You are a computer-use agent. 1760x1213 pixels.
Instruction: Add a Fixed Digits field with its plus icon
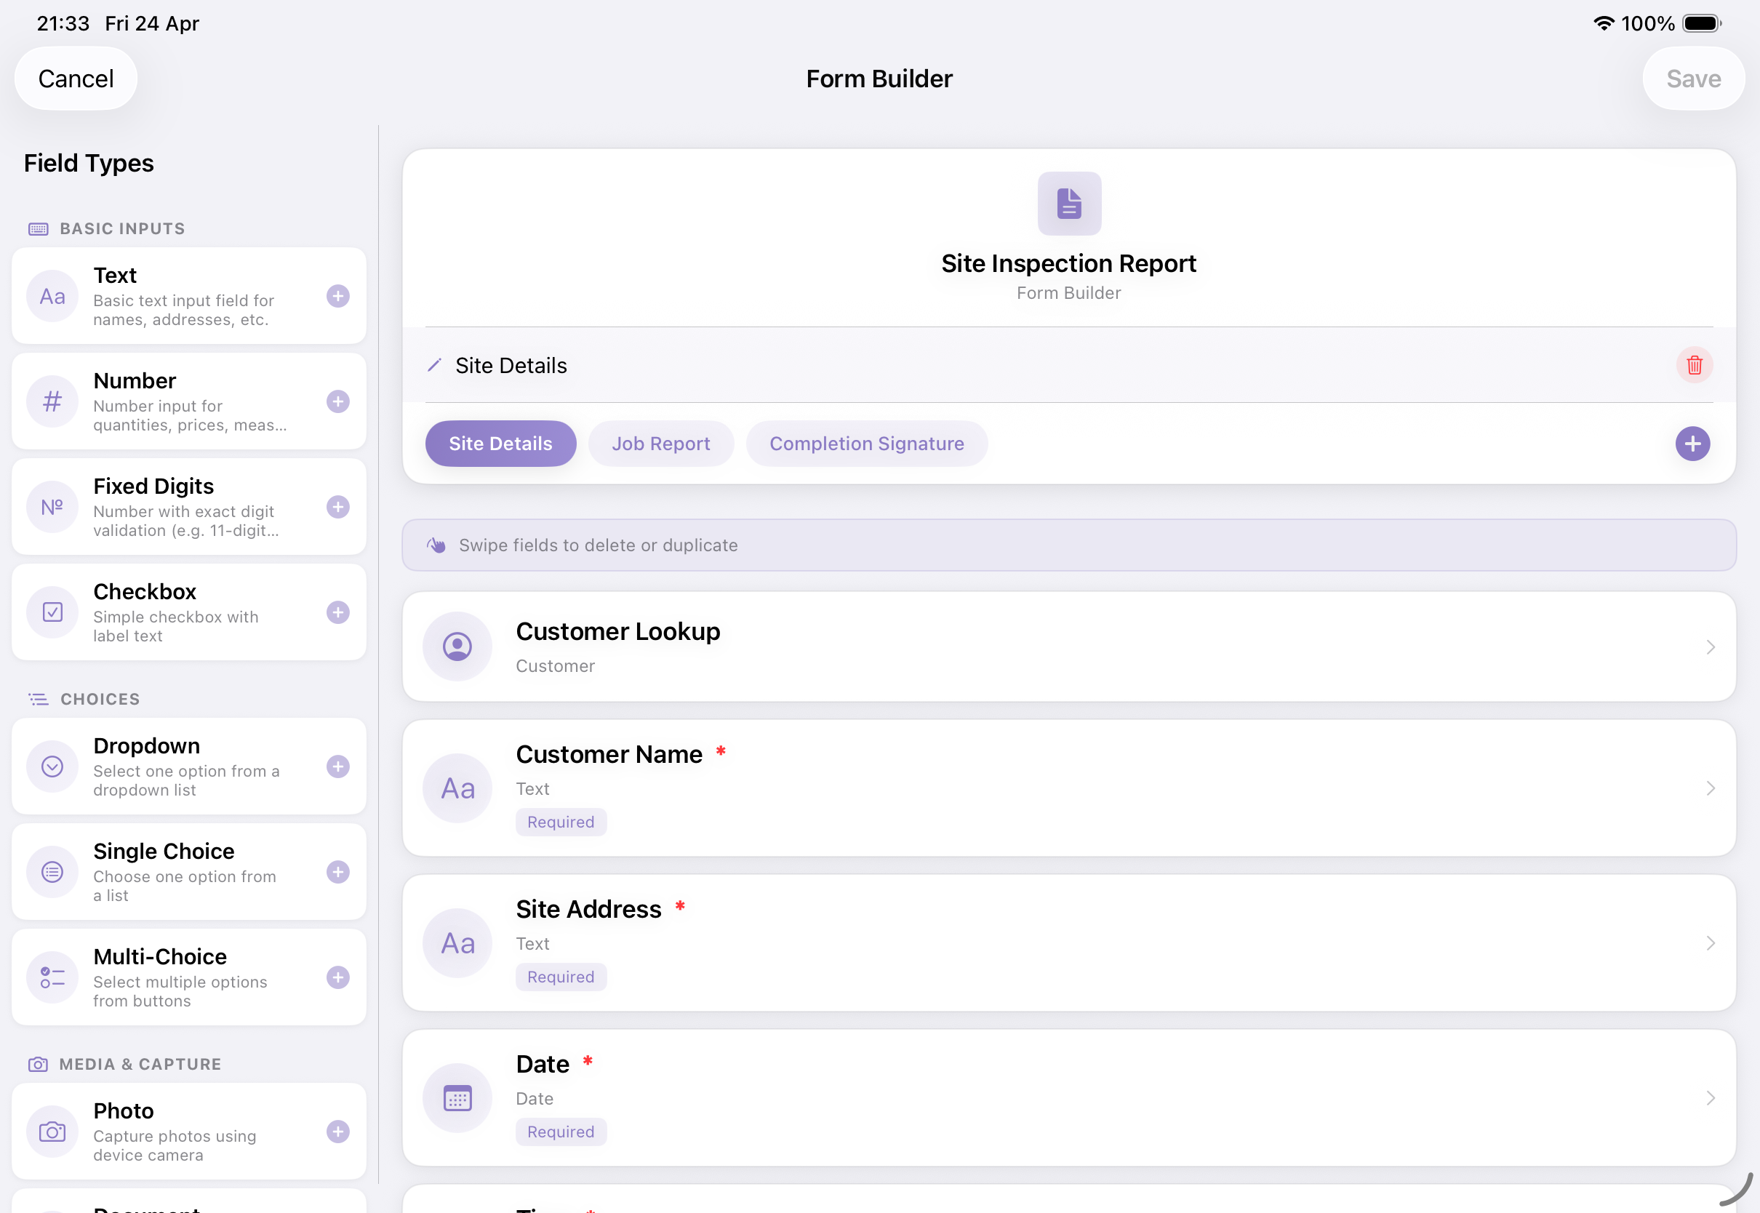338,507
